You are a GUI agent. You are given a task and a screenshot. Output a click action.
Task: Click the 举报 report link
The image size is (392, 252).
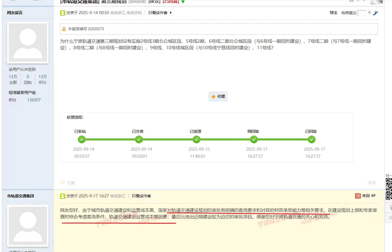click(372, 183)
